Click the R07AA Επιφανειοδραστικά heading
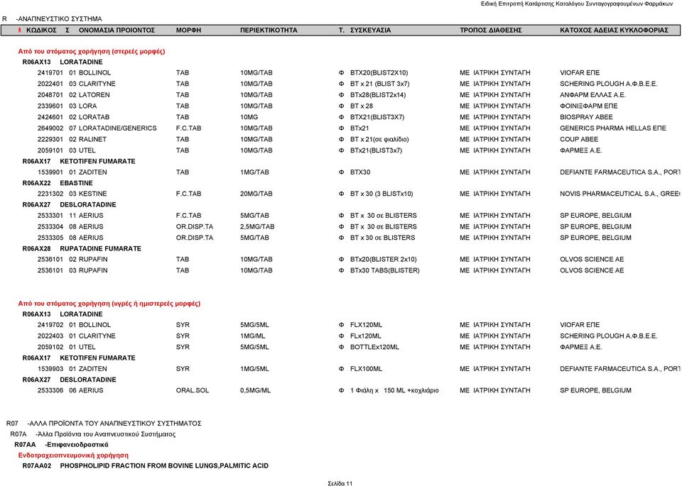The width and height of the screenshot is (682, 486). click(61, 445)
